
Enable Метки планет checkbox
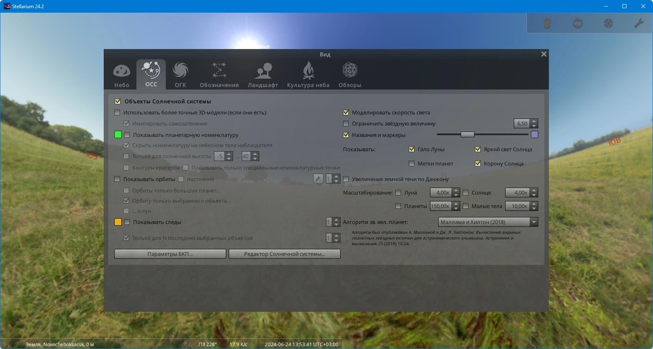pos(412,163)
